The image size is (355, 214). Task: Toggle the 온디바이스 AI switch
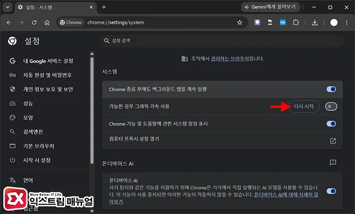pyautogui.click(x=331, y=191)
